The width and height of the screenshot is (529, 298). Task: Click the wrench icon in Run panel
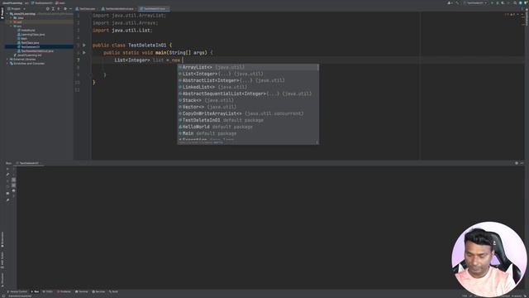pyautogui.click(x=7, y=175)
